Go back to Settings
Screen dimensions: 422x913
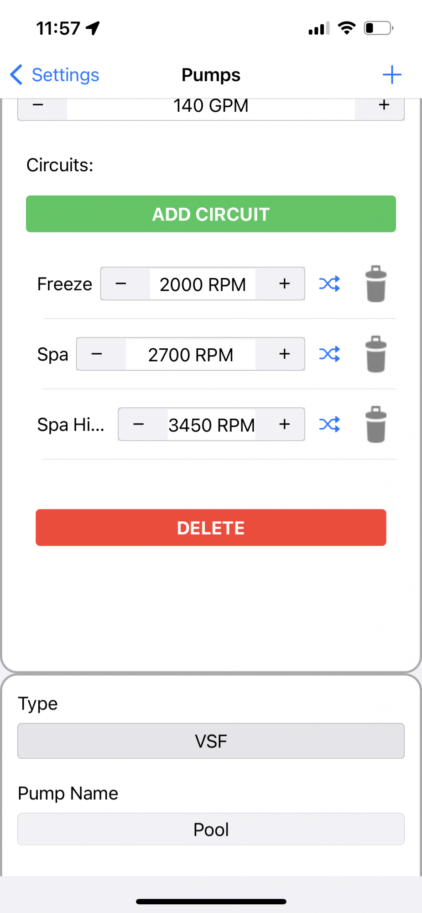55,75
